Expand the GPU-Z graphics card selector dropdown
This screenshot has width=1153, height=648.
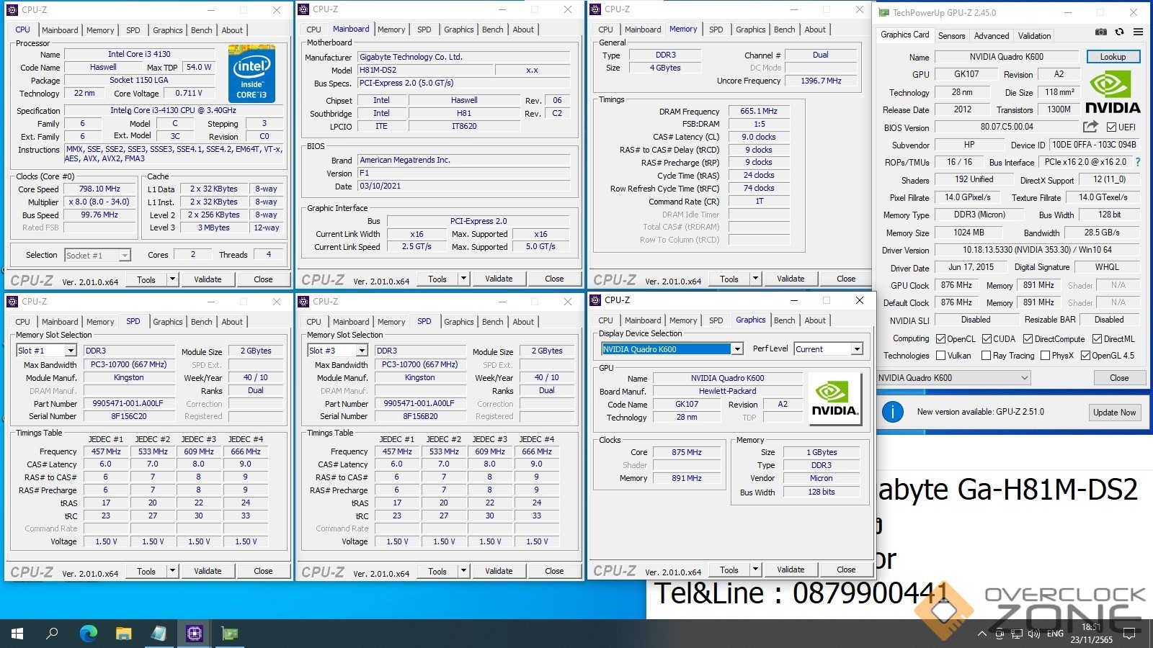[1024, 378]
